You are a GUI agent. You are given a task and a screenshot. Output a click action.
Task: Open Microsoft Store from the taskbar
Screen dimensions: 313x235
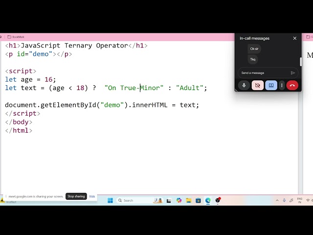(198, 200)
